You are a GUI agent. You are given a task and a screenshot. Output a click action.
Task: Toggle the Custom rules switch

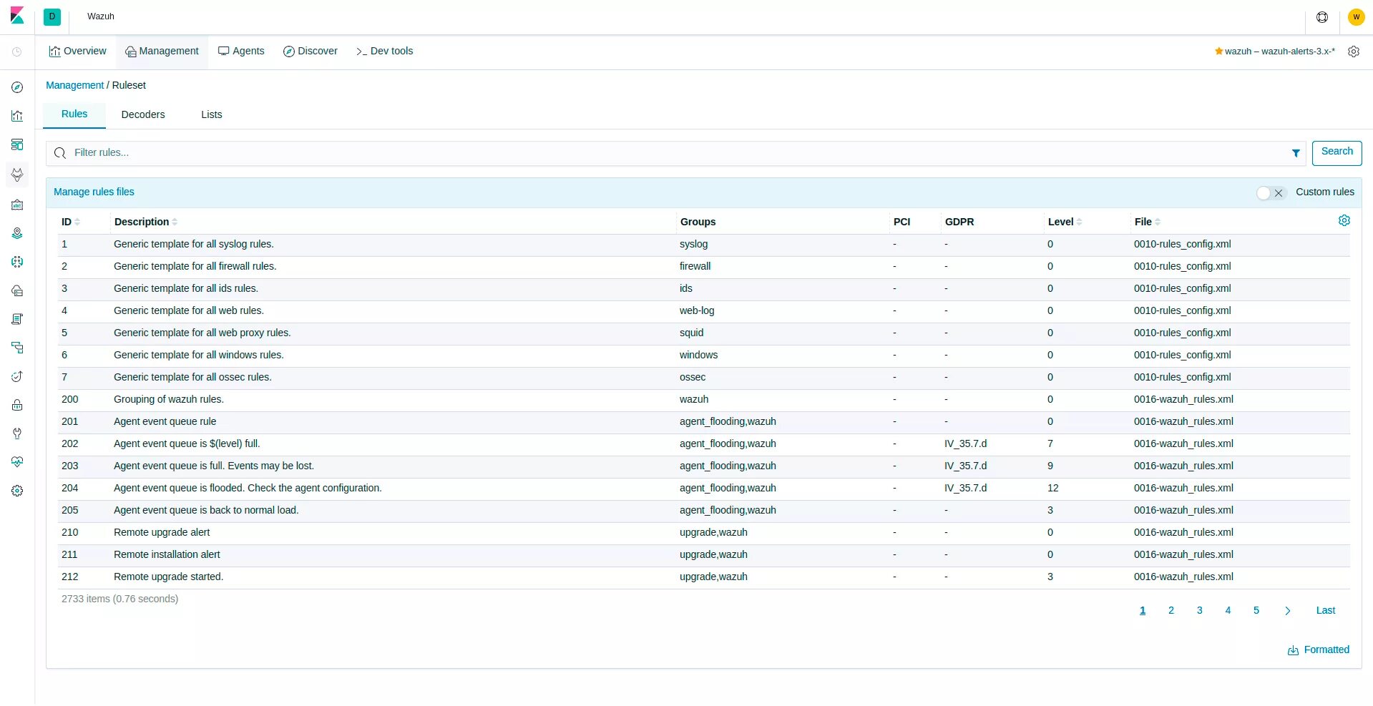[1271, 192]
